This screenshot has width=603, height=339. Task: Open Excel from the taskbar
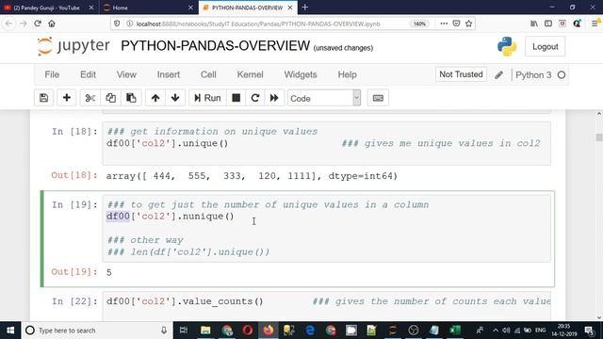point(455,331)
